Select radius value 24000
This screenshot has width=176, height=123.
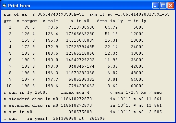[137, 47]
